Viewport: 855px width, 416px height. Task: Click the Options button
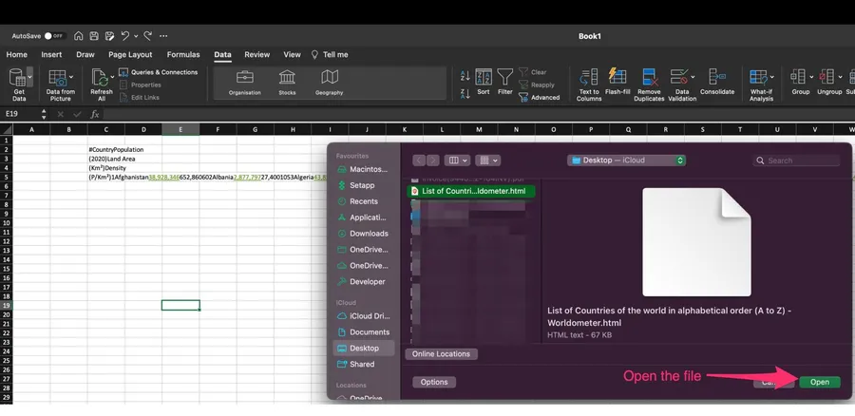(433, 382)
